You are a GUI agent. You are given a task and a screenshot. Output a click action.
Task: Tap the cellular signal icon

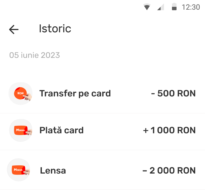(x=161, y=7)
